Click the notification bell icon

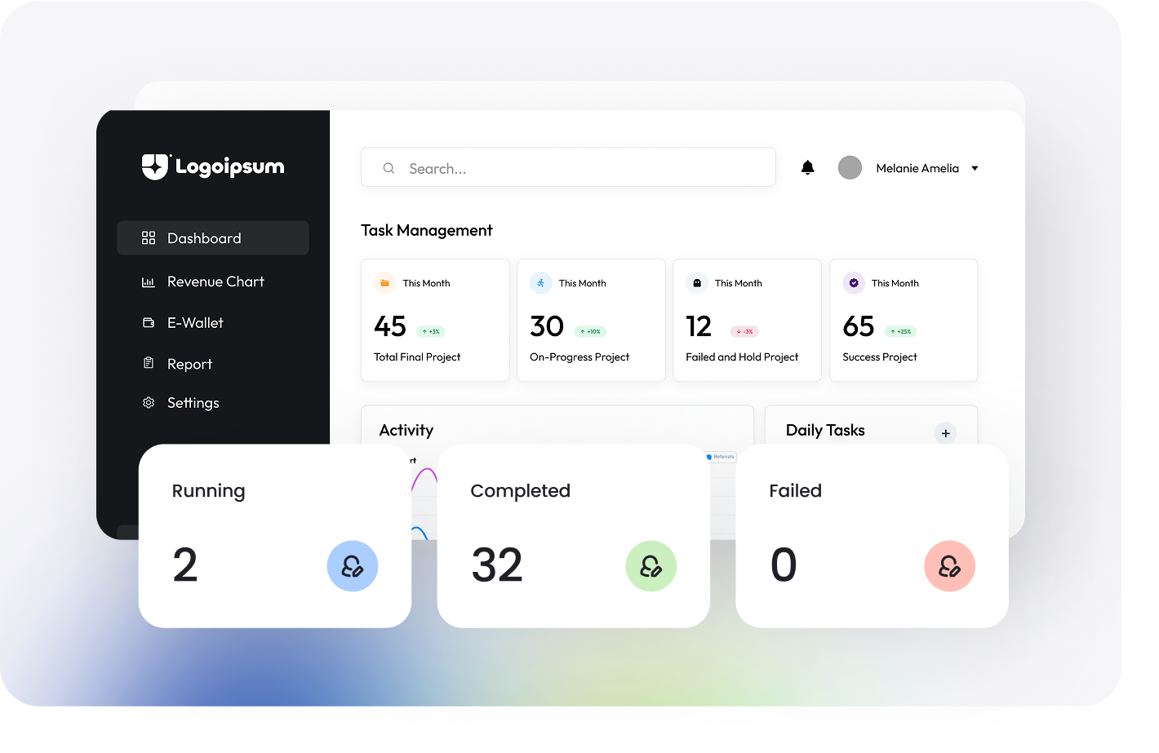(x=807, y=168)
